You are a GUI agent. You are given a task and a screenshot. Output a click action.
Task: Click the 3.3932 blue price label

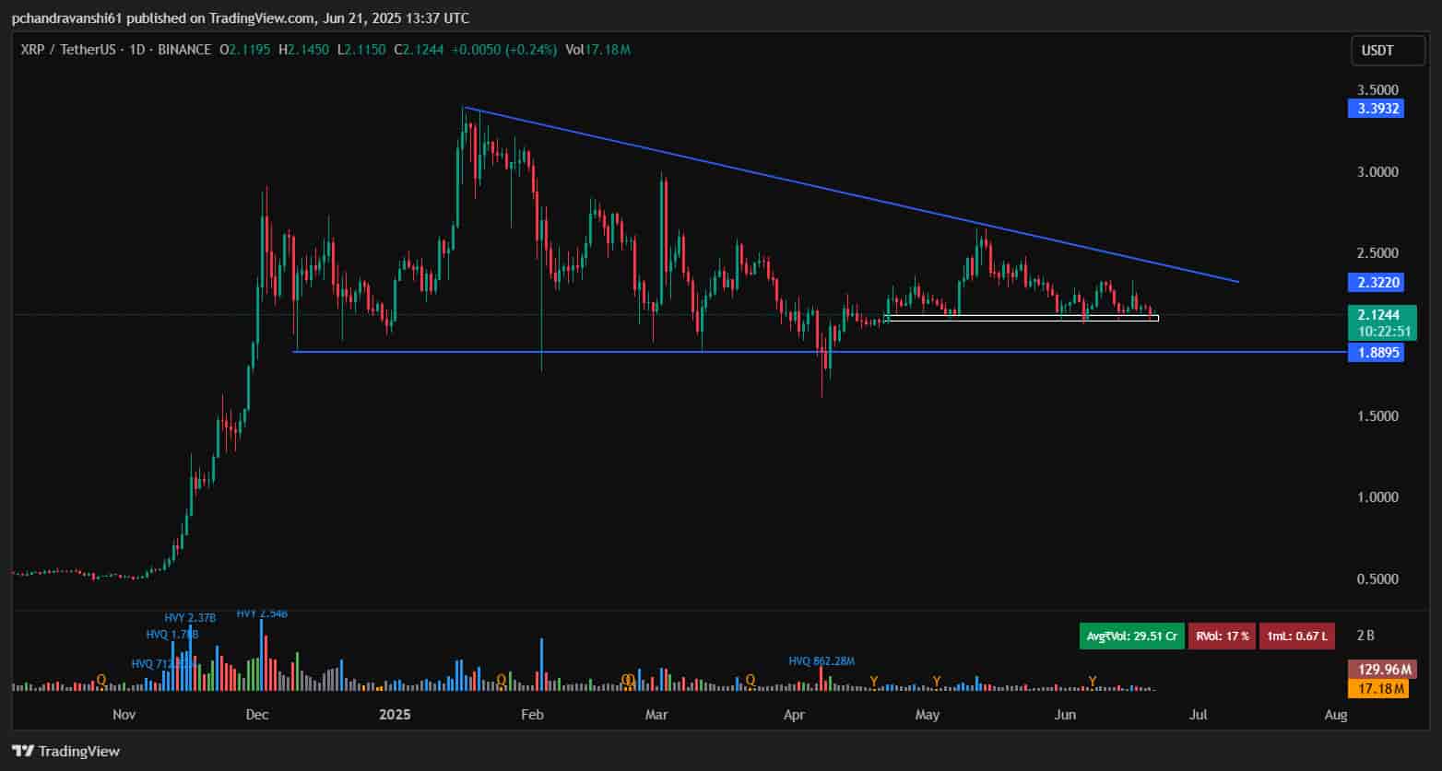[x=1375, y=109]
